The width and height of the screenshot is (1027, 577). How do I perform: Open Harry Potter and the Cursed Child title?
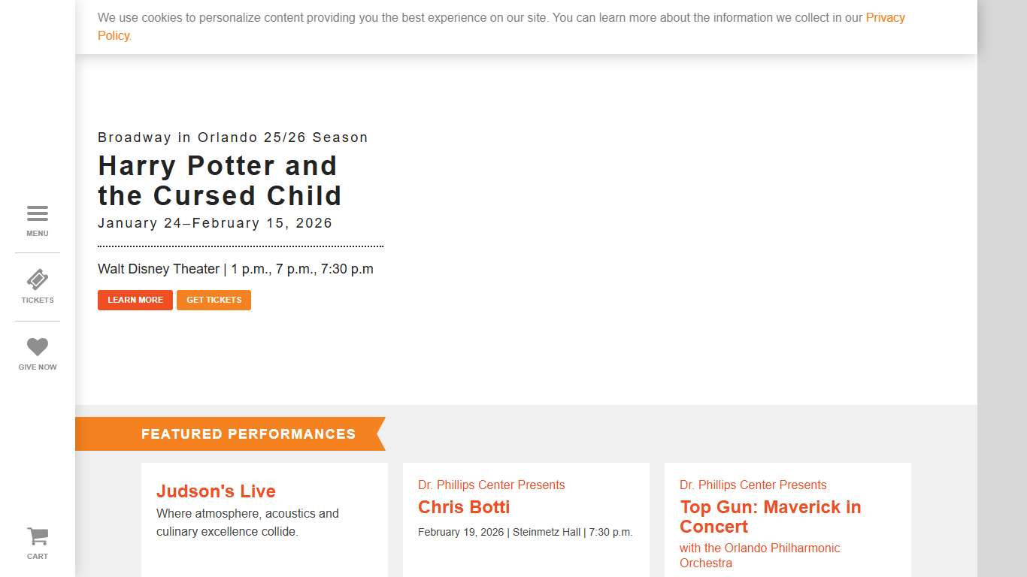tap(219, 181)
